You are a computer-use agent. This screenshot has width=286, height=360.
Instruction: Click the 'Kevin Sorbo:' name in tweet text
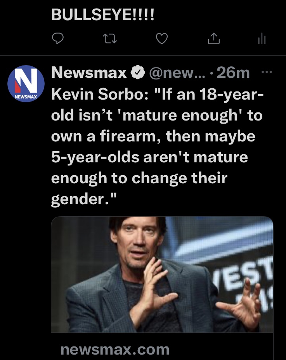(101, 94)
